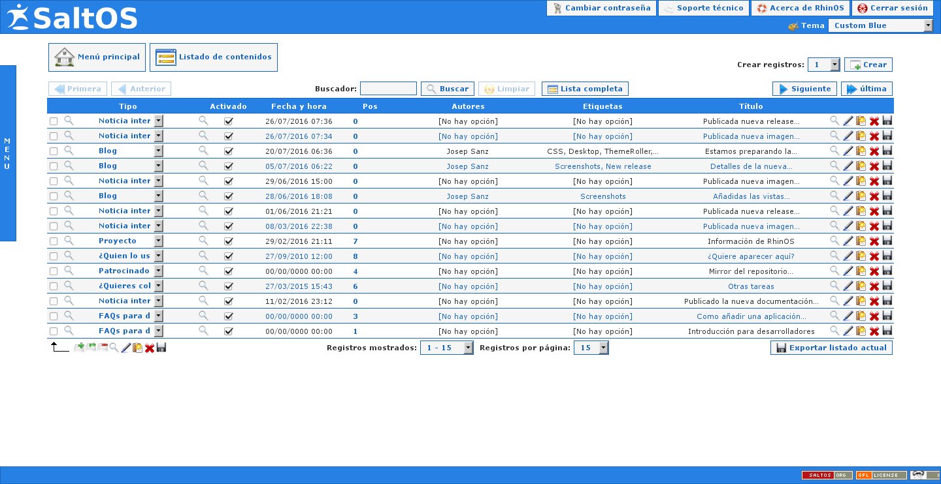Click the floppy disk save icon in the last row
This screenshot has height=484, width=941.
(x=887, y=331)
